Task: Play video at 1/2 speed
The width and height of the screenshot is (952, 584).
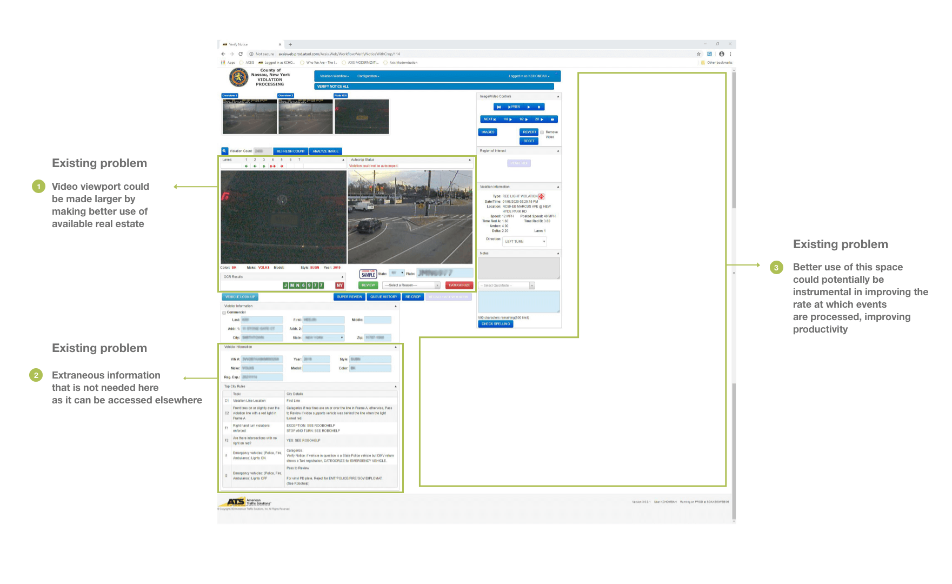Action: coord(523,120)
